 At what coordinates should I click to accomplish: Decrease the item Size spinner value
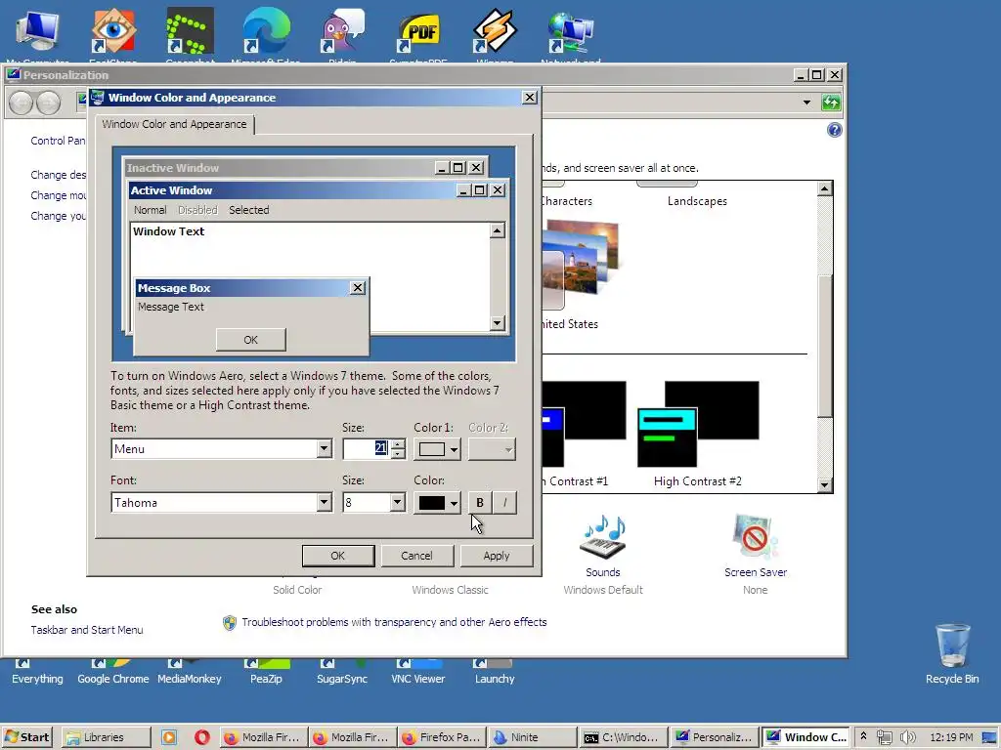(x=398, y=454)
